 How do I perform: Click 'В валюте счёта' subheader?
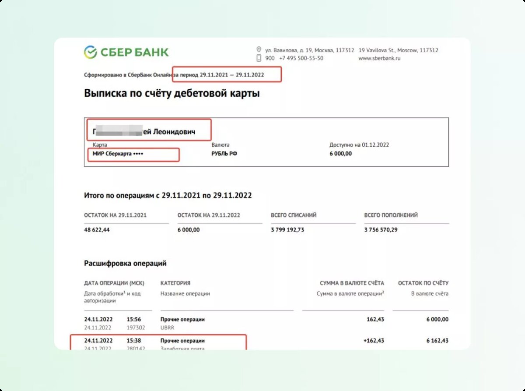(430, 293)
